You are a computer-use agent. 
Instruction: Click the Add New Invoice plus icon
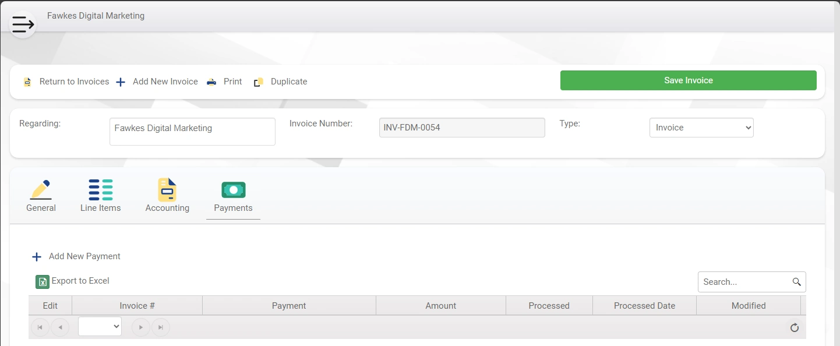[x=121, y=82]
